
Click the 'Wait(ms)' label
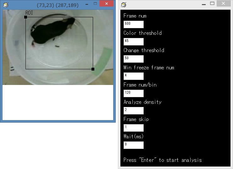click(x=134, y=136)
